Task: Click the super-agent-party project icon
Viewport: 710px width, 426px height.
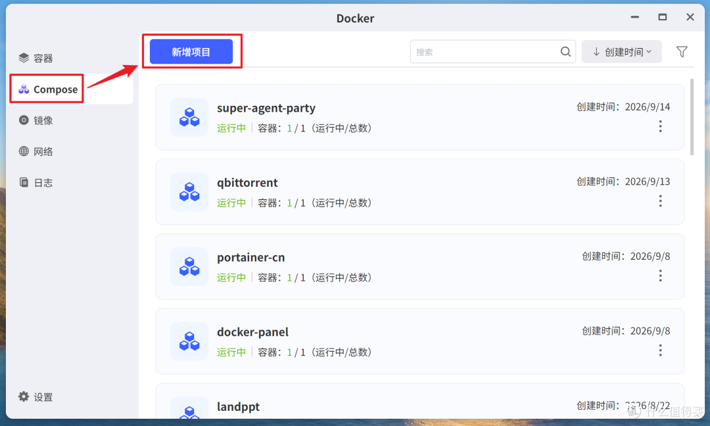Action: click(189, 117)
